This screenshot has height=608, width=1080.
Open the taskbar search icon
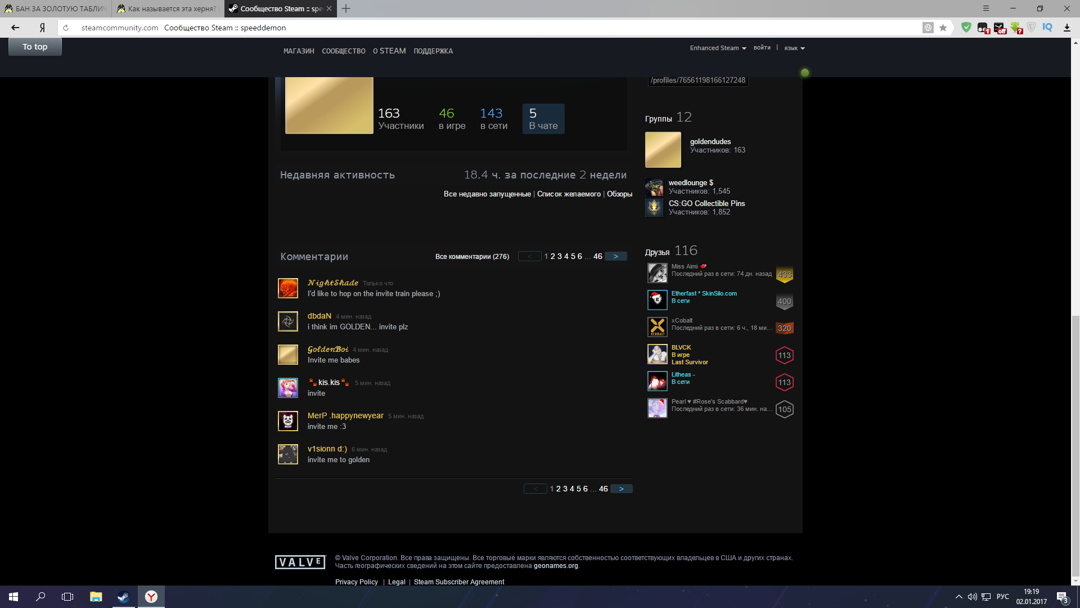(x=40, y=597)
